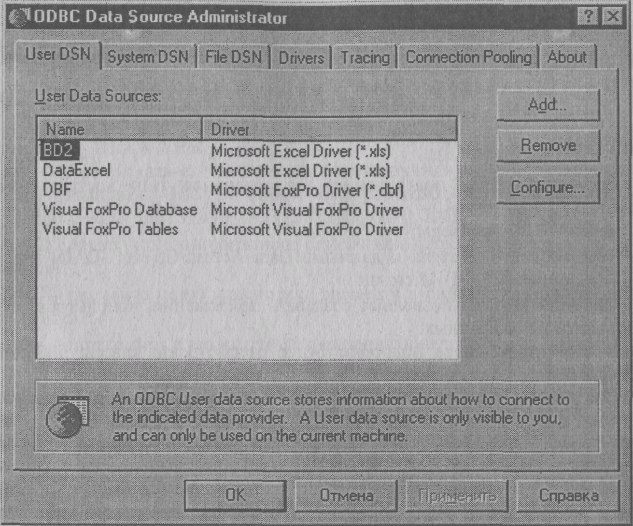Open the System DSN tab
The image size is (633, 526).
pos(148,57)
